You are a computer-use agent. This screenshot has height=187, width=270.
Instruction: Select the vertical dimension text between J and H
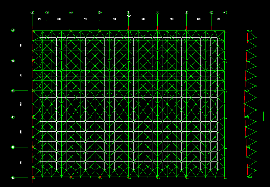[x=21, y=46]
